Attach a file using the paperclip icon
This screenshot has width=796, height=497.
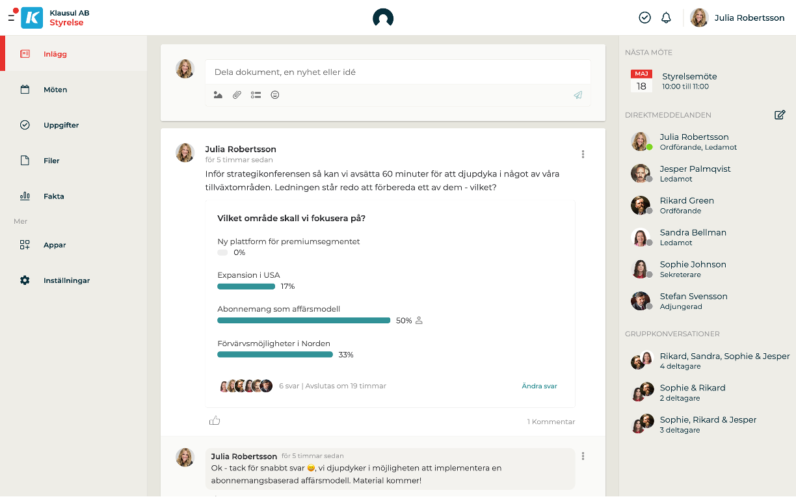coord(237,95)
